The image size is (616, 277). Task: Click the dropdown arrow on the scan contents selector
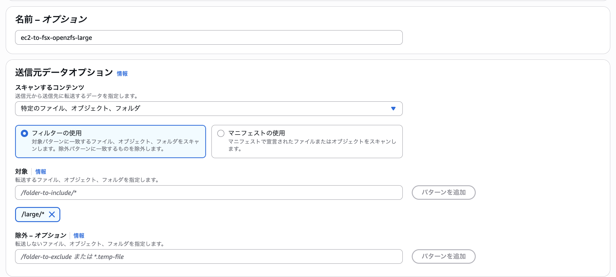click(393, 109)
